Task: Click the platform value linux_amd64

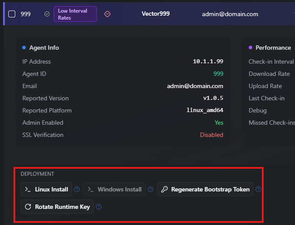Action: pyautogui.click(x=205, y=110)
